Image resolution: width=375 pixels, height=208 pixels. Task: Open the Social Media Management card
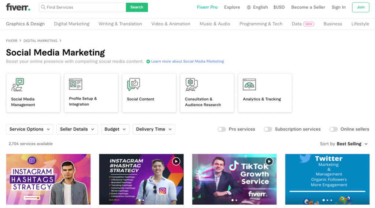[x=33, y=93]
